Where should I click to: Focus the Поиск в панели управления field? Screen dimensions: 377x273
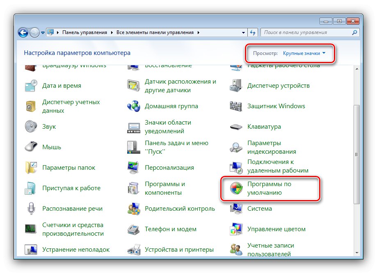tap(310, 32)
